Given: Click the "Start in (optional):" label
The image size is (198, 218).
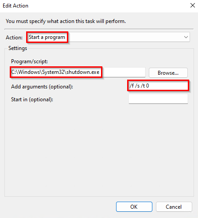Looking at the screenshot, I should (32, 99).
